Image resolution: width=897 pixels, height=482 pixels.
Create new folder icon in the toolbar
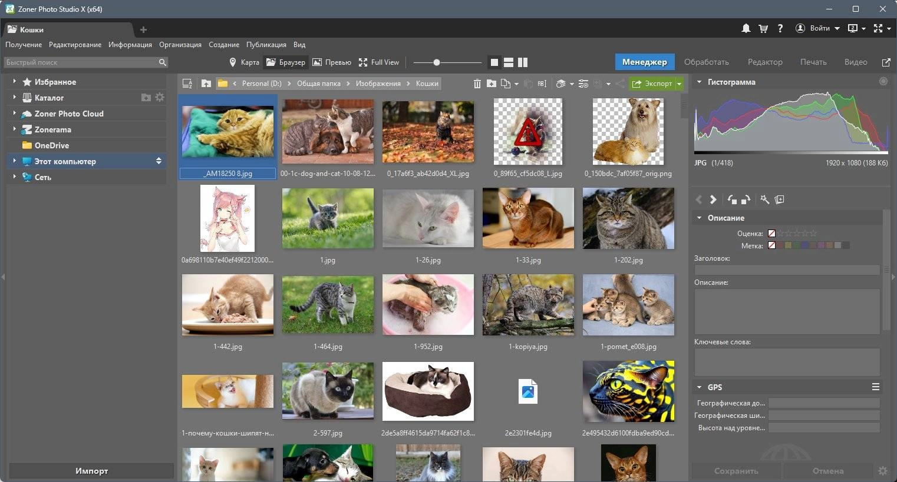point(492,84)
